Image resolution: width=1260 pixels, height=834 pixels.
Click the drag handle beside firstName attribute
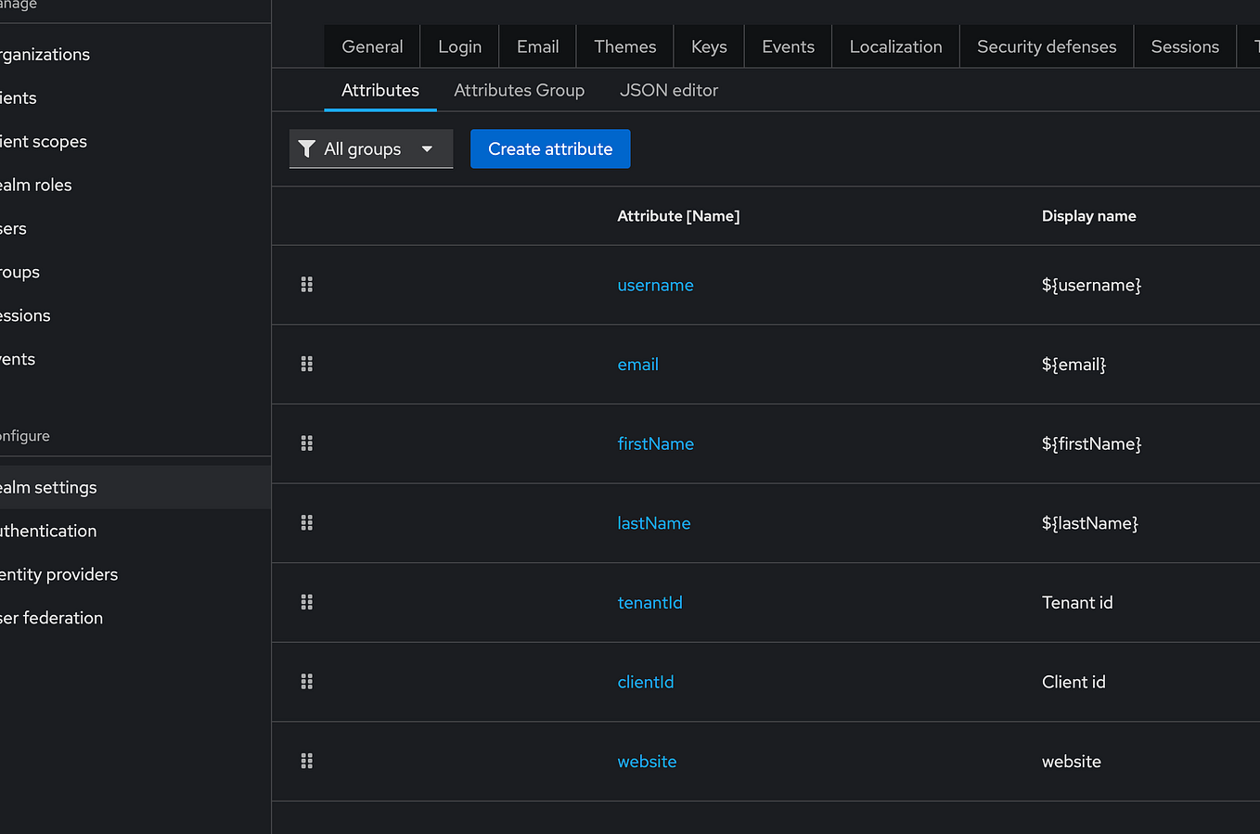(307, 443)
